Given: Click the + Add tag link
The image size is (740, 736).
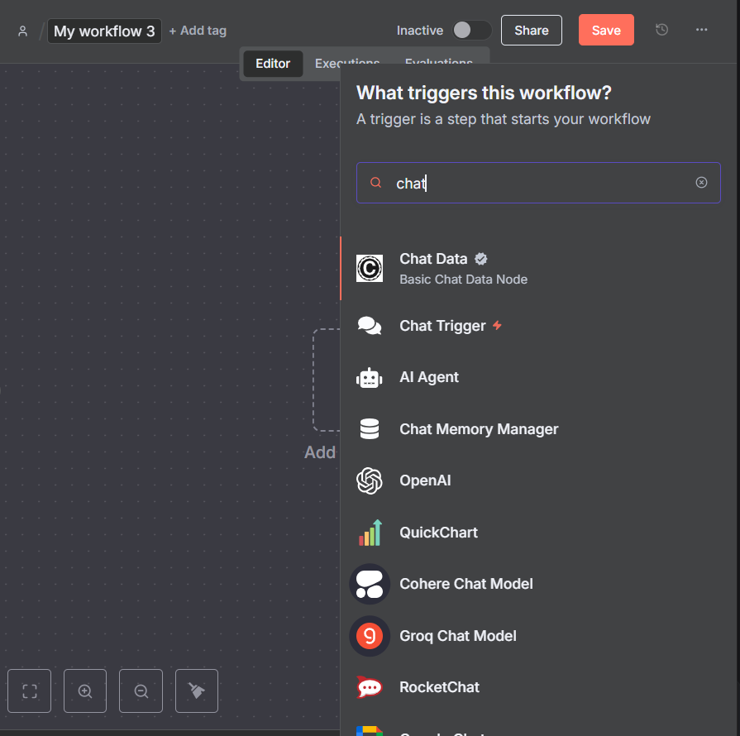Looking at the screenshot, I should click(x=198, y=31).
